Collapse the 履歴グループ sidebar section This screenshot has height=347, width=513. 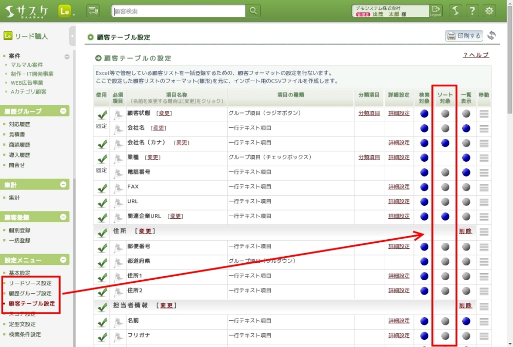[63, 111]
